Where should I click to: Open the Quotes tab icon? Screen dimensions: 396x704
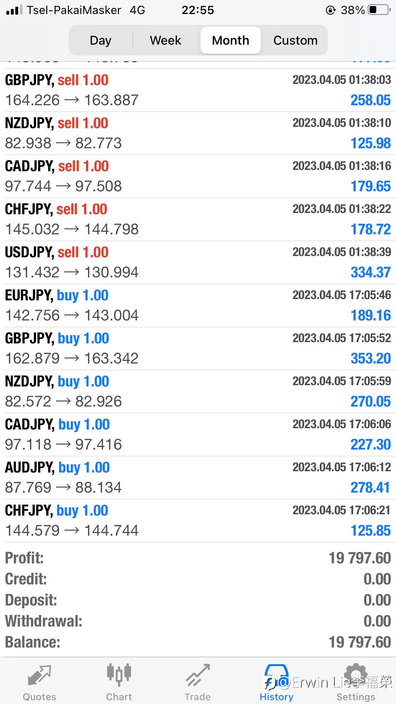(x=39, y=675)
